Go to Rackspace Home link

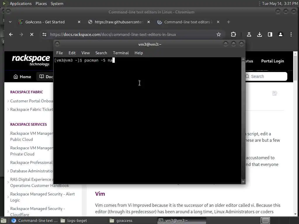point(22,77)
